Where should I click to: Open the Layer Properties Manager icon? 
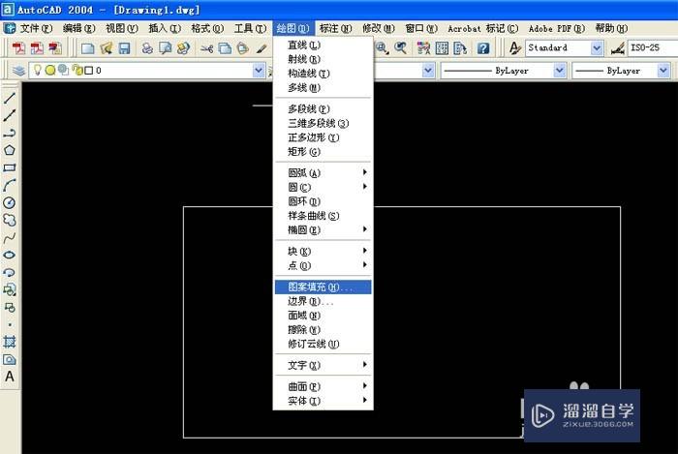click(x=18, y=70)
